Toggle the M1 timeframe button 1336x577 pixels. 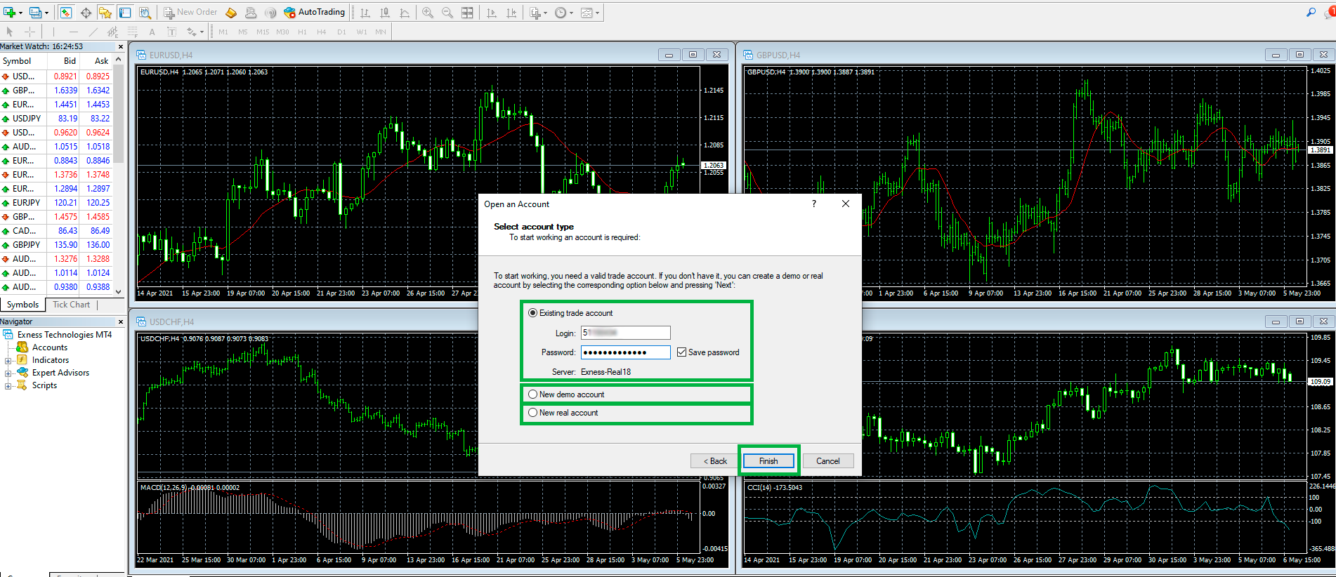[x=223, y=32]
